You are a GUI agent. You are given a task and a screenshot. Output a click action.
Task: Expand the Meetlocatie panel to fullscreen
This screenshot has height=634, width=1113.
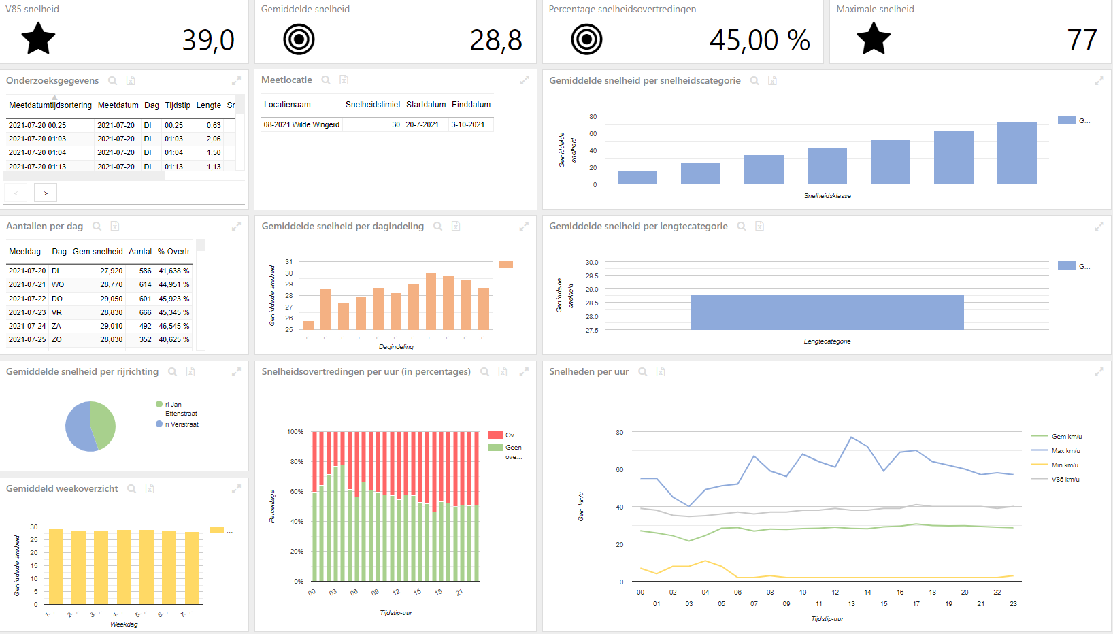tap(525, 80)
